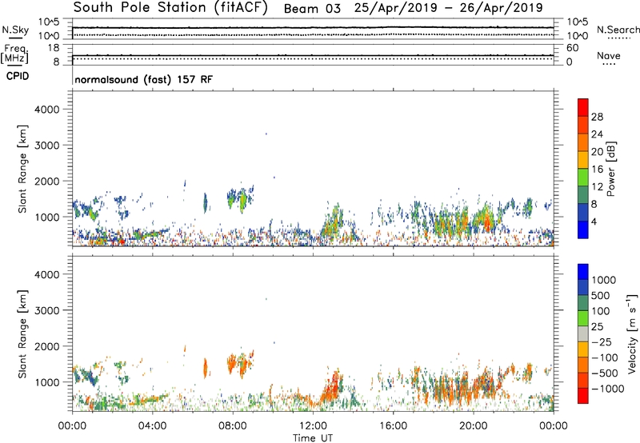The height and width of the screenshot is (443, 640).
Task: Click the grey Velocity colorbar segment near zero
Action: [x=583, y=333]
